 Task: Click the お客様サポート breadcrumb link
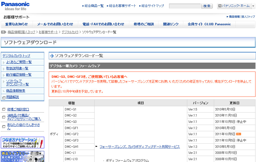point(48,32)
